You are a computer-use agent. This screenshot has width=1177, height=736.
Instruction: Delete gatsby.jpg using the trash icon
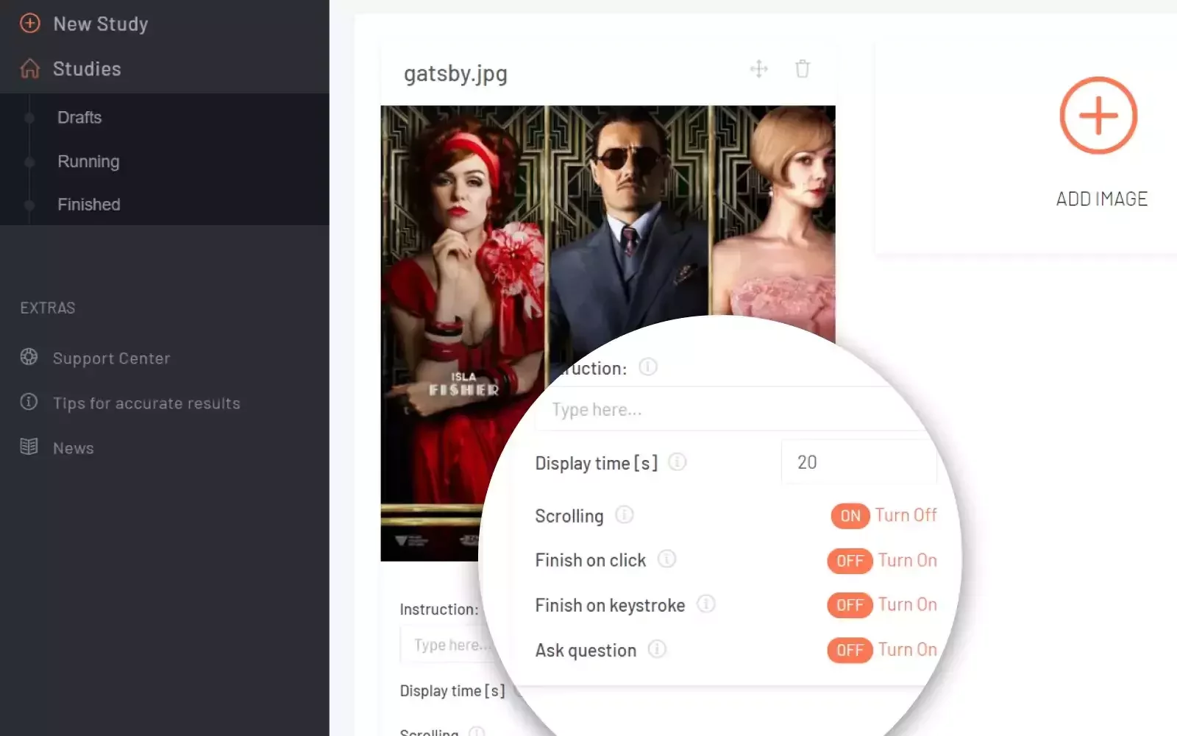[x=802, y=69]
